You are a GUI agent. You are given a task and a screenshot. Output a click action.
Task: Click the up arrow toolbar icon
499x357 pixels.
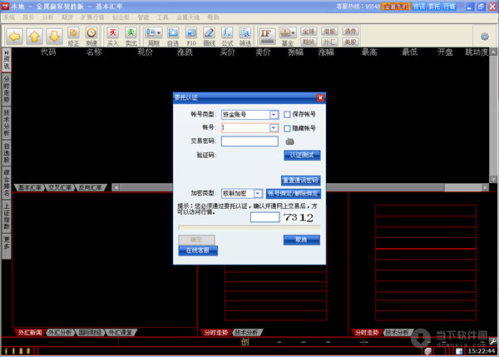pyautogui.click(x=34, y=37)
